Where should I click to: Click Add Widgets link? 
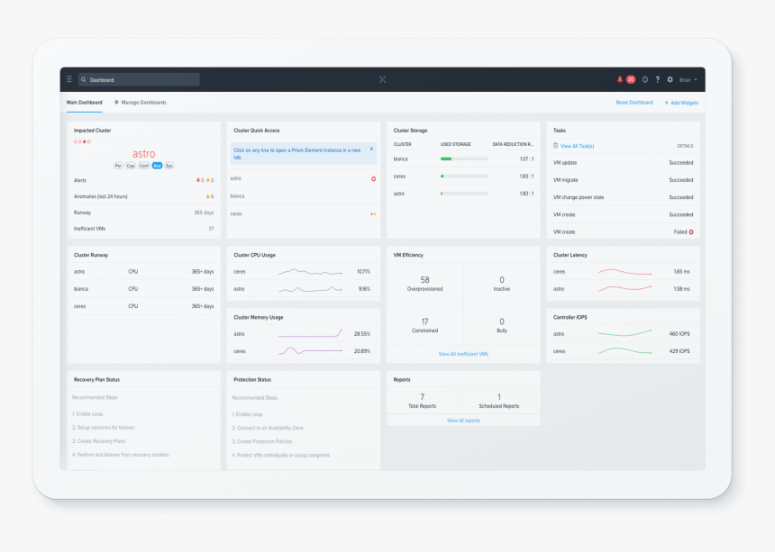click(685, 103)
